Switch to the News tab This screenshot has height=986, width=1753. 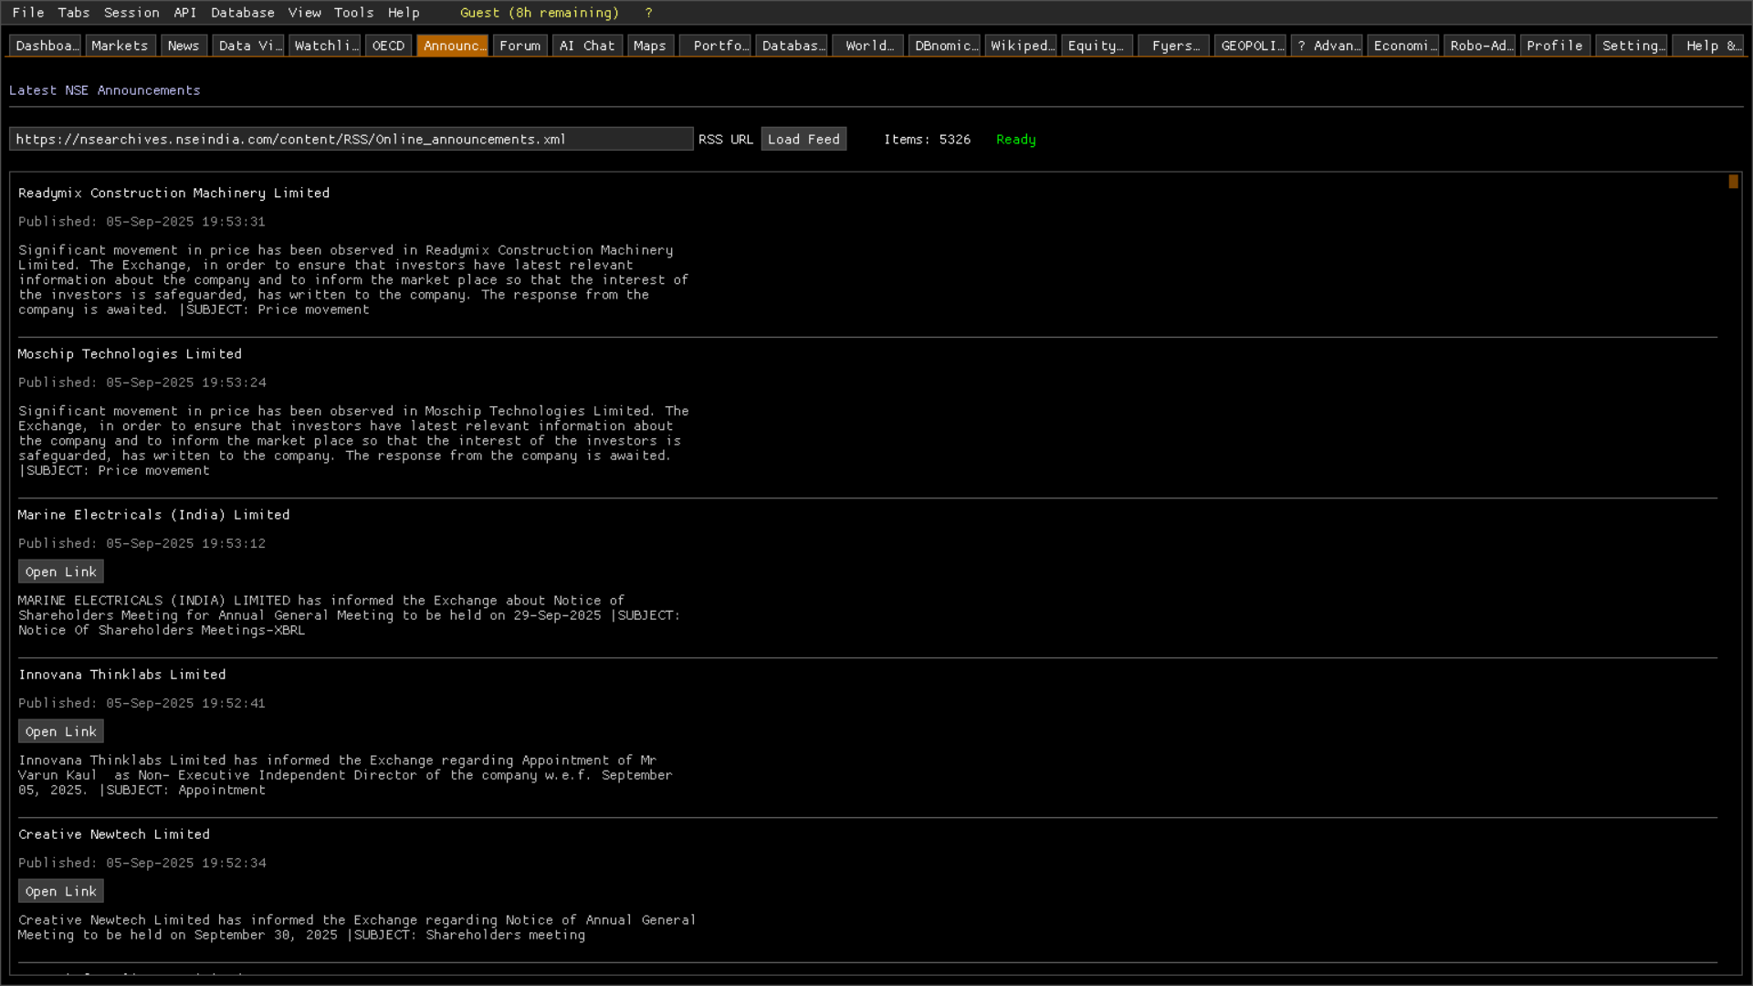[183, 46]
